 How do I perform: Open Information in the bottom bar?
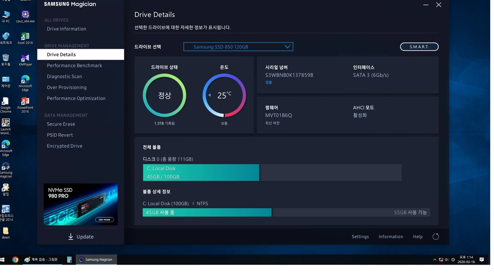(x=391, y=236)
